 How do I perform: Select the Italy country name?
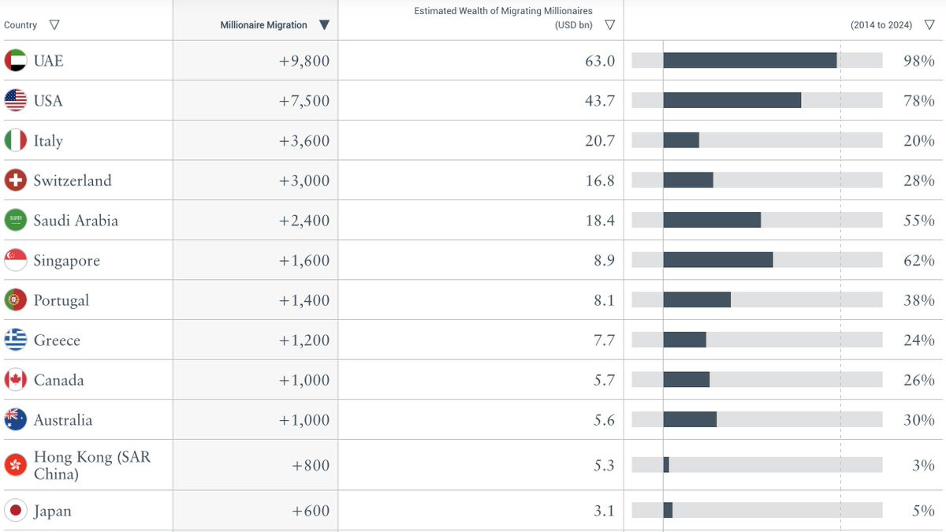click(48, 141)
